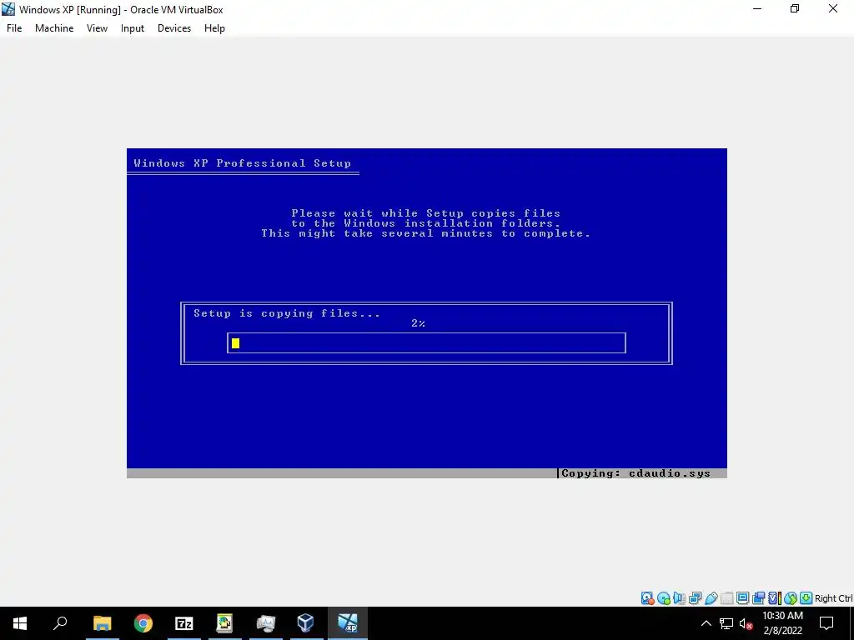Open the monitor-graph taskbar app

point(265,623)
